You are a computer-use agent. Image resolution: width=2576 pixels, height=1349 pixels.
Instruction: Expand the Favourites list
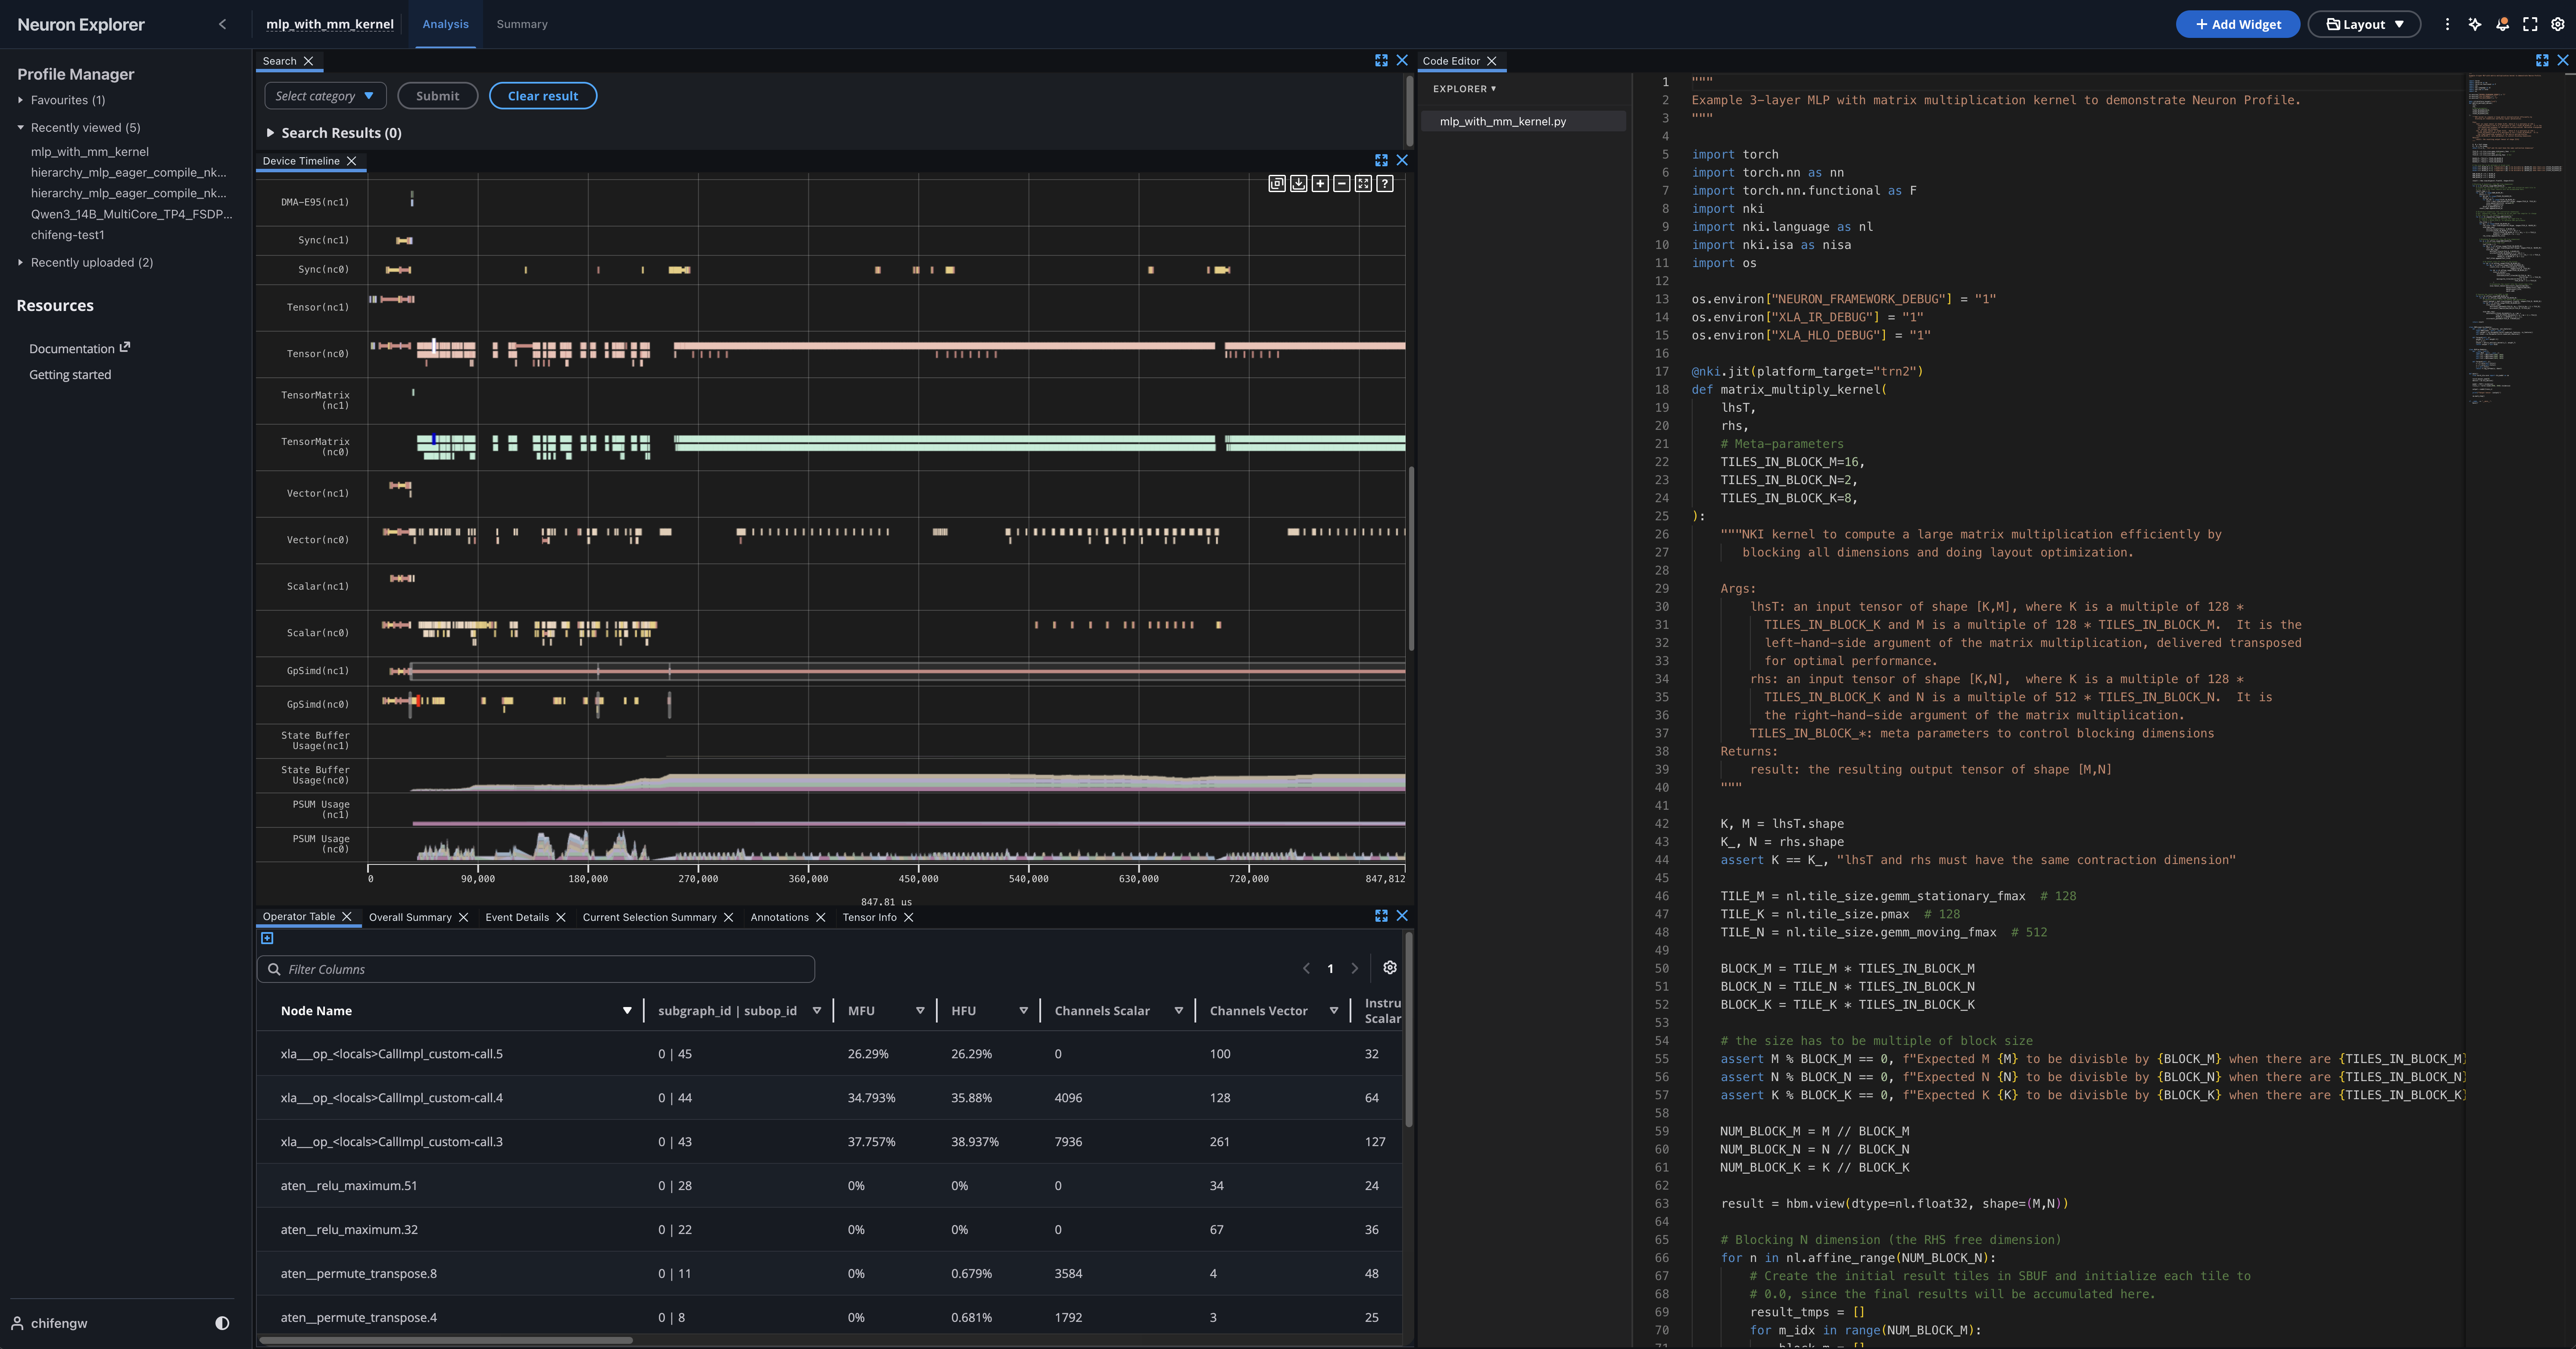pos(20,100)
